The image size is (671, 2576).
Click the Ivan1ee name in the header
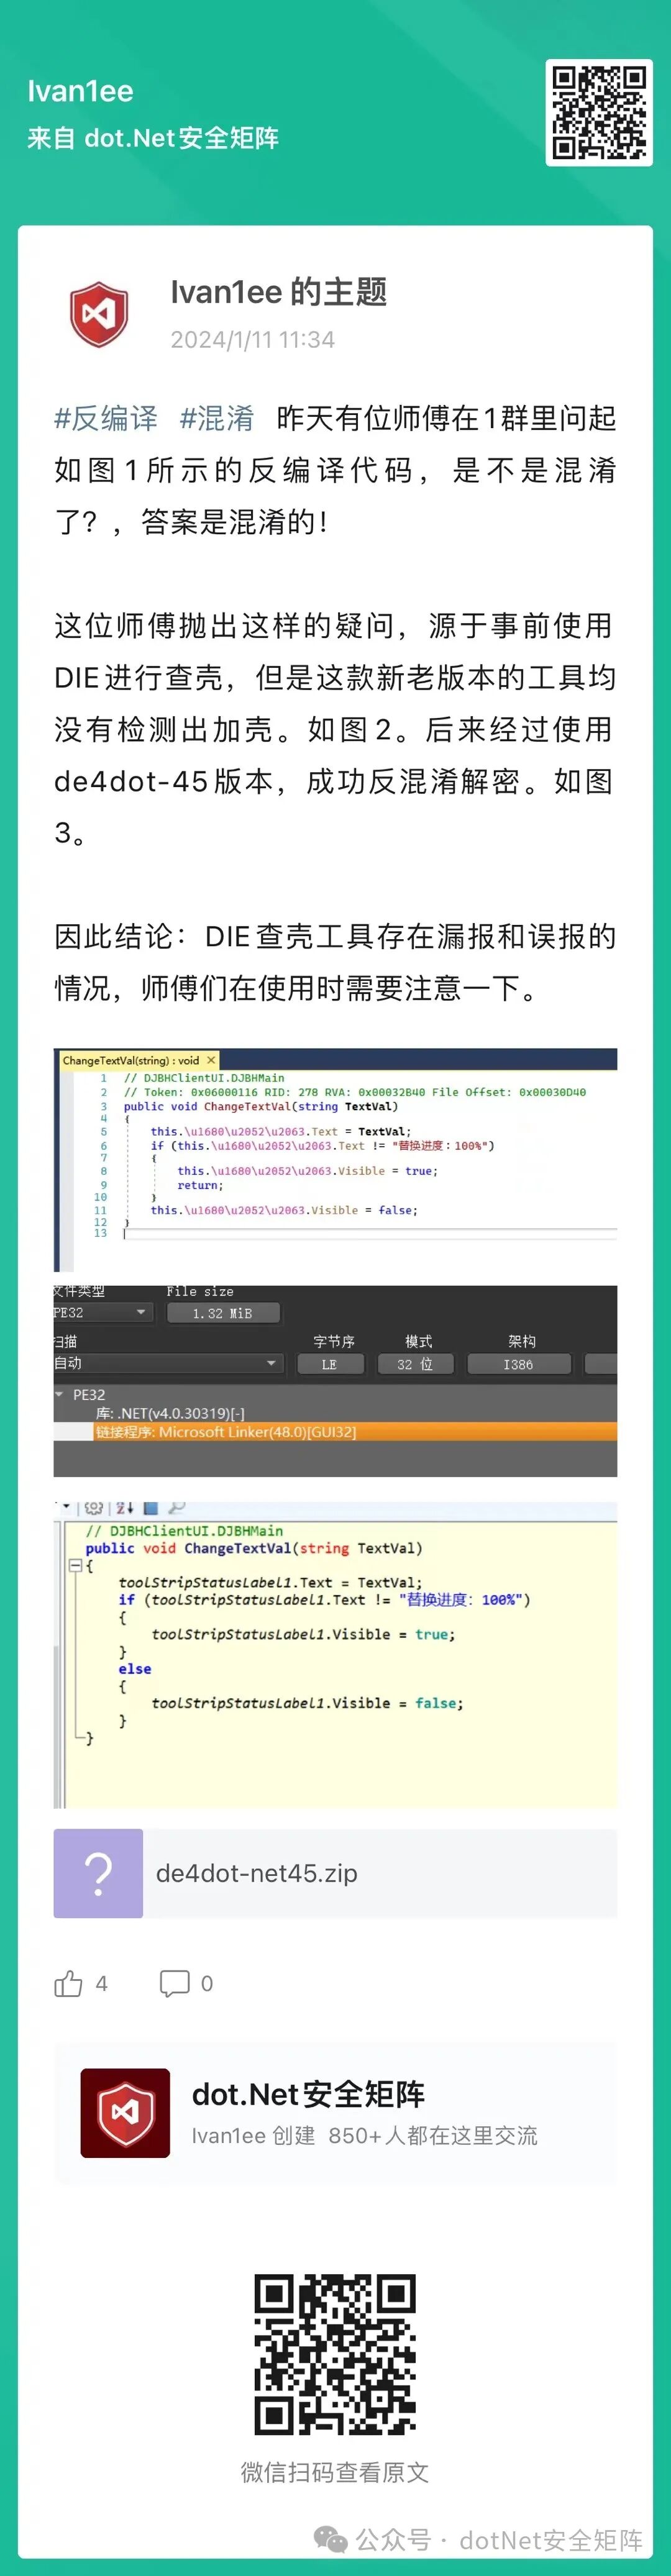[x=80, y=91]
